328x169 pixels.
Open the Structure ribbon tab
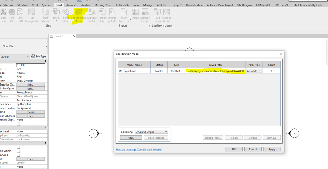[x=23, y=5]
